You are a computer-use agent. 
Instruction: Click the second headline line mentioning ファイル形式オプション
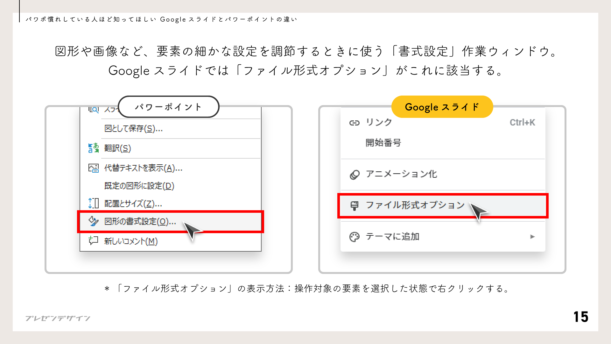point(305,71)
